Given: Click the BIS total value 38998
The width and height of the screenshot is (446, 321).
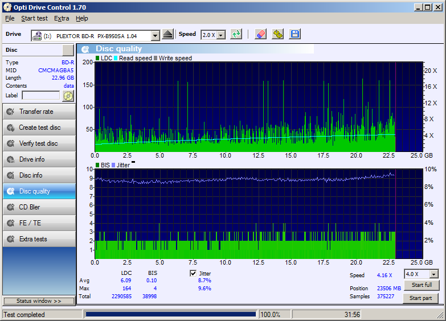Looking at the screenshot, I should click(150, 297).
